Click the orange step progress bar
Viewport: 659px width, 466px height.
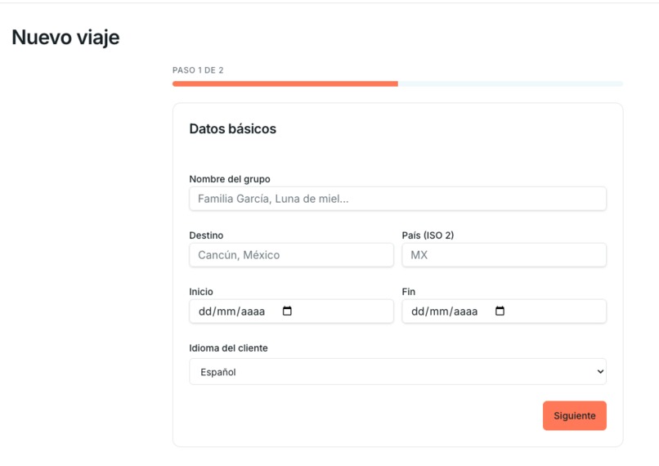285,84
